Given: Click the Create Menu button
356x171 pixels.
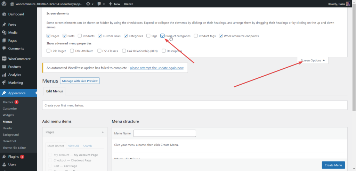Looking at the screenshot, I should pyautogui.click(x=333, y=165).
